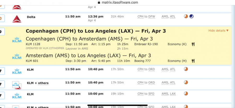Screen dimensions: 235x108
Task: Click the blue overnight moon icon
Action: coord(192,16)
